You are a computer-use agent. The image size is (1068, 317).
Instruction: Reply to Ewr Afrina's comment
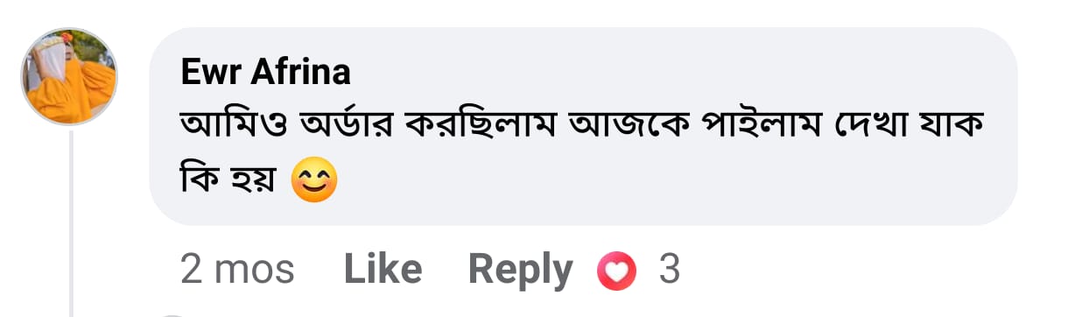tap(520, 270)
